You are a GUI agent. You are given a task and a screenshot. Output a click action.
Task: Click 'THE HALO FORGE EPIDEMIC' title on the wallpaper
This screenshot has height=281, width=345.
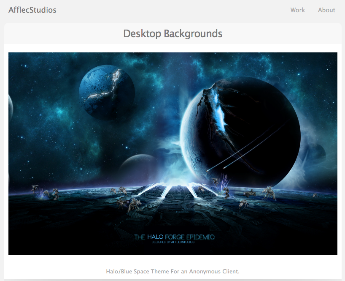point(175,237)
